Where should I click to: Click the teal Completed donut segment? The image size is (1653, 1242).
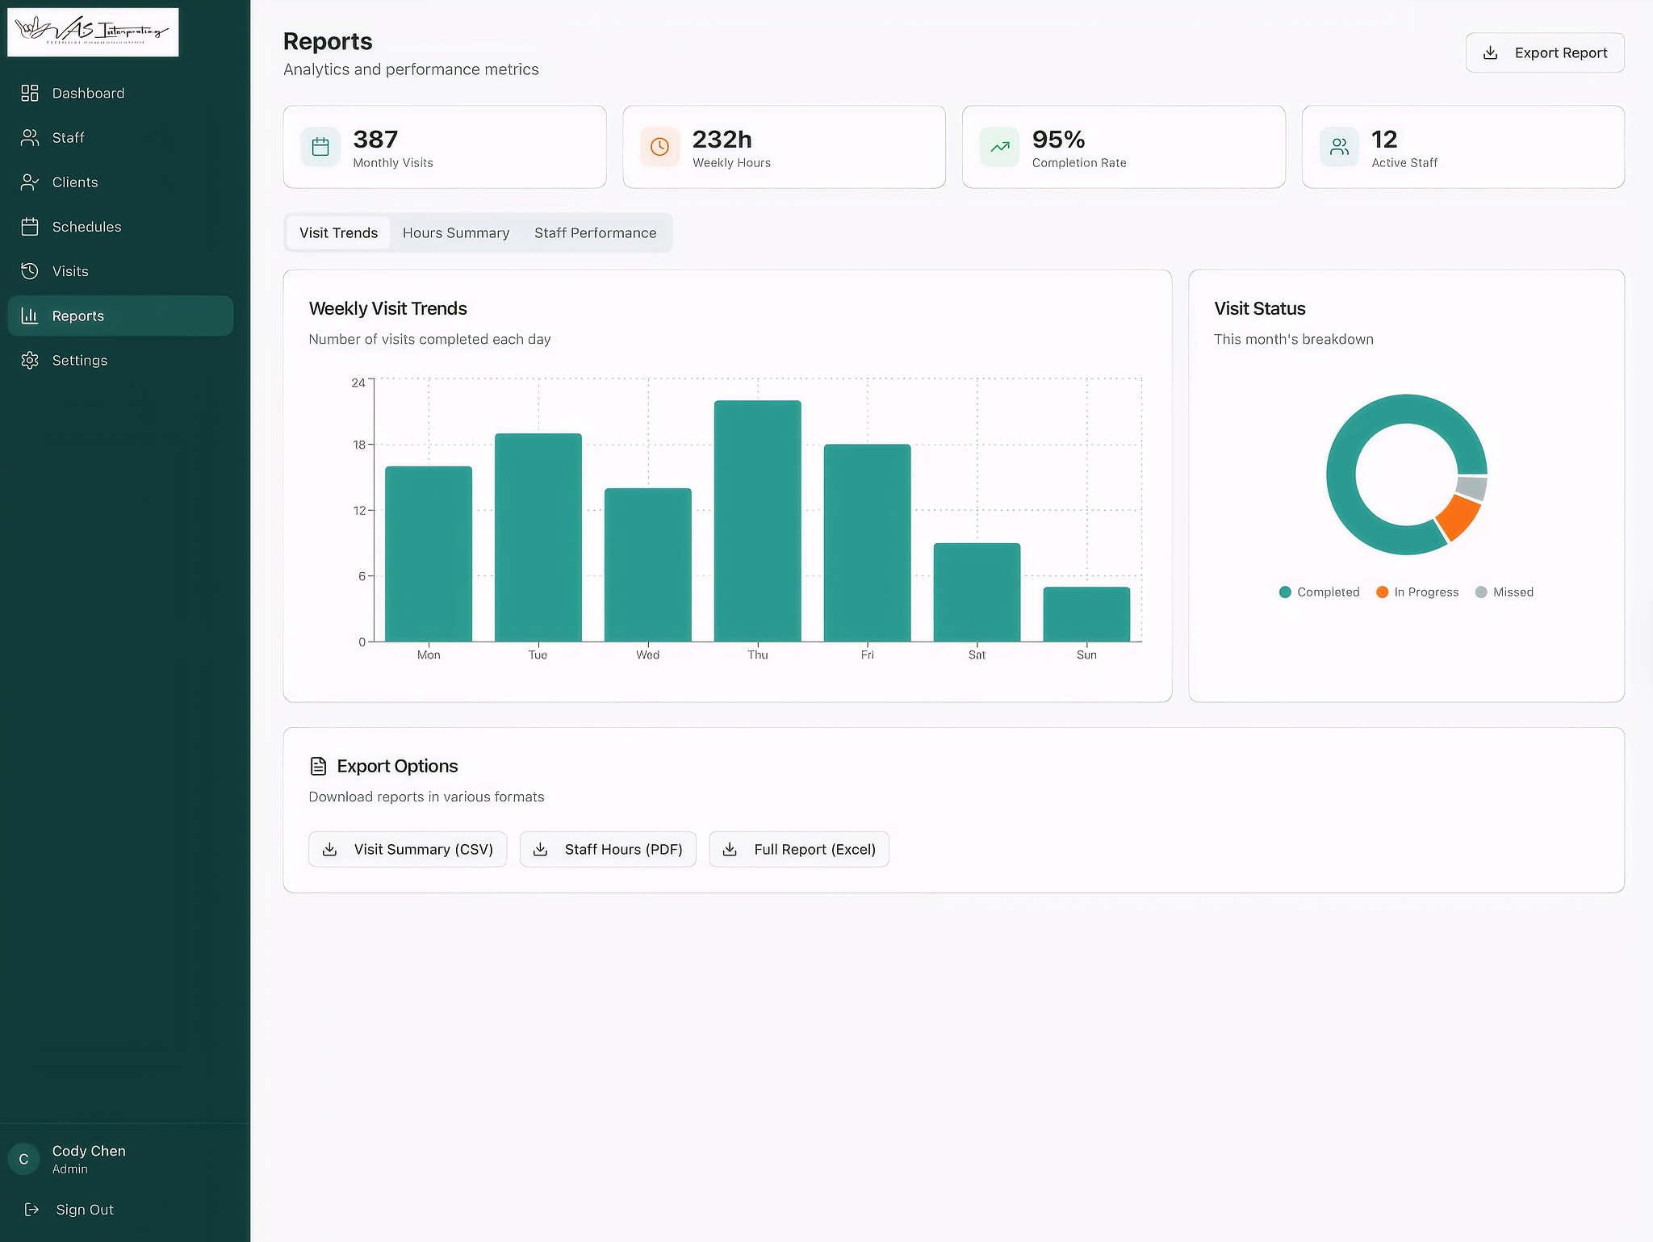(1341, 475)
